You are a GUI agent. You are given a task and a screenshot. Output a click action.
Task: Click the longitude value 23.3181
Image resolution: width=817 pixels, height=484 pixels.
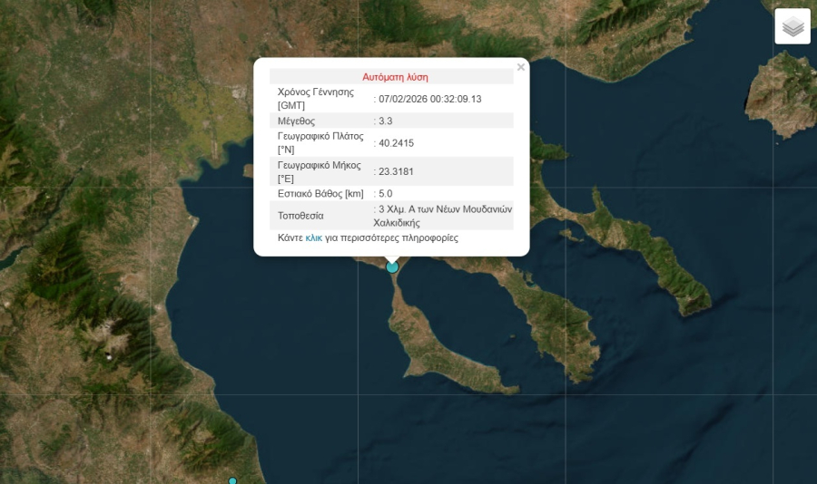(x=397, y=172)
